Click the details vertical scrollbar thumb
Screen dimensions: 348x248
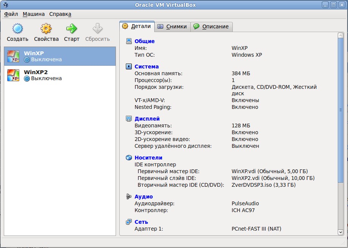(340, 110)
